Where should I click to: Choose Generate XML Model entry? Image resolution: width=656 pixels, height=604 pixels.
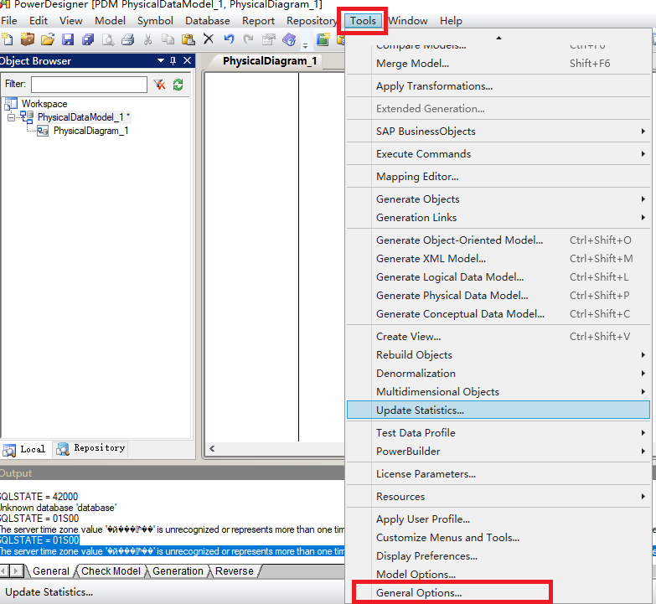click(498, 259)
